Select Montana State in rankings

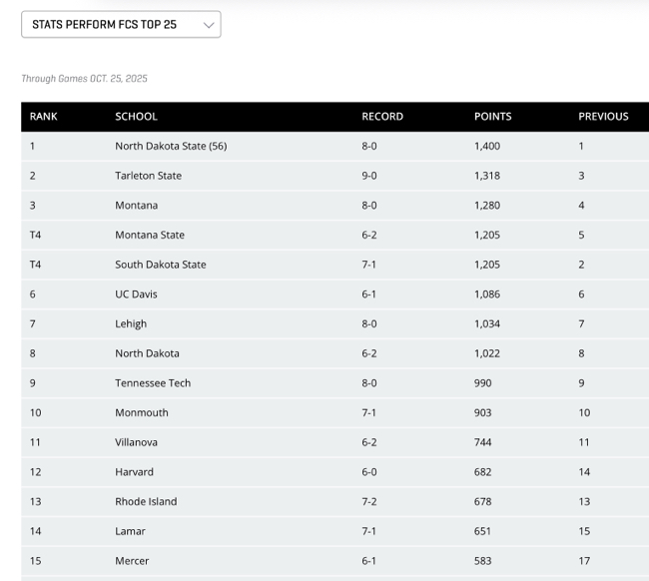(x=150, y=235)
